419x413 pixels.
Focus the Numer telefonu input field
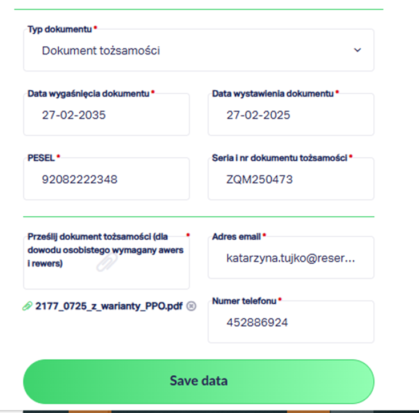[291, 323]
